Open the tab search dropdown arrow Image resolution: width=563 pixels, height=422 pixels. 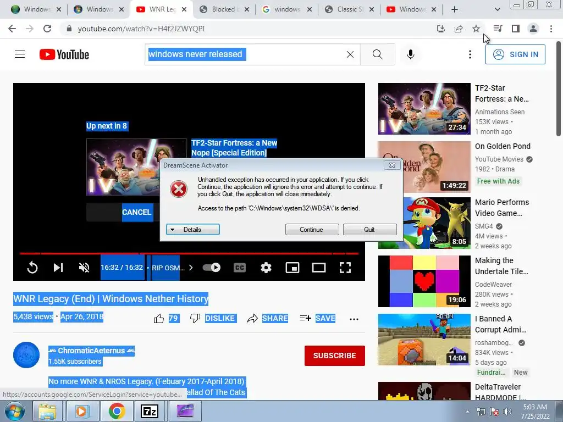497,9
